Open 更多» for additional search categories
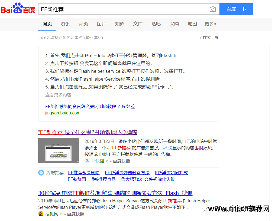 [210, 24]
